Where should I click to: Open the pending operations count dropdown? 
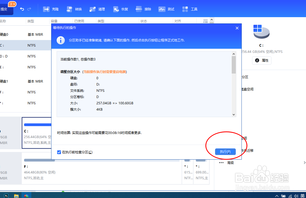(12, 4)
